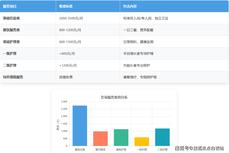Click the blue 基础住宿 chart bar

click(x=80, y=125)
